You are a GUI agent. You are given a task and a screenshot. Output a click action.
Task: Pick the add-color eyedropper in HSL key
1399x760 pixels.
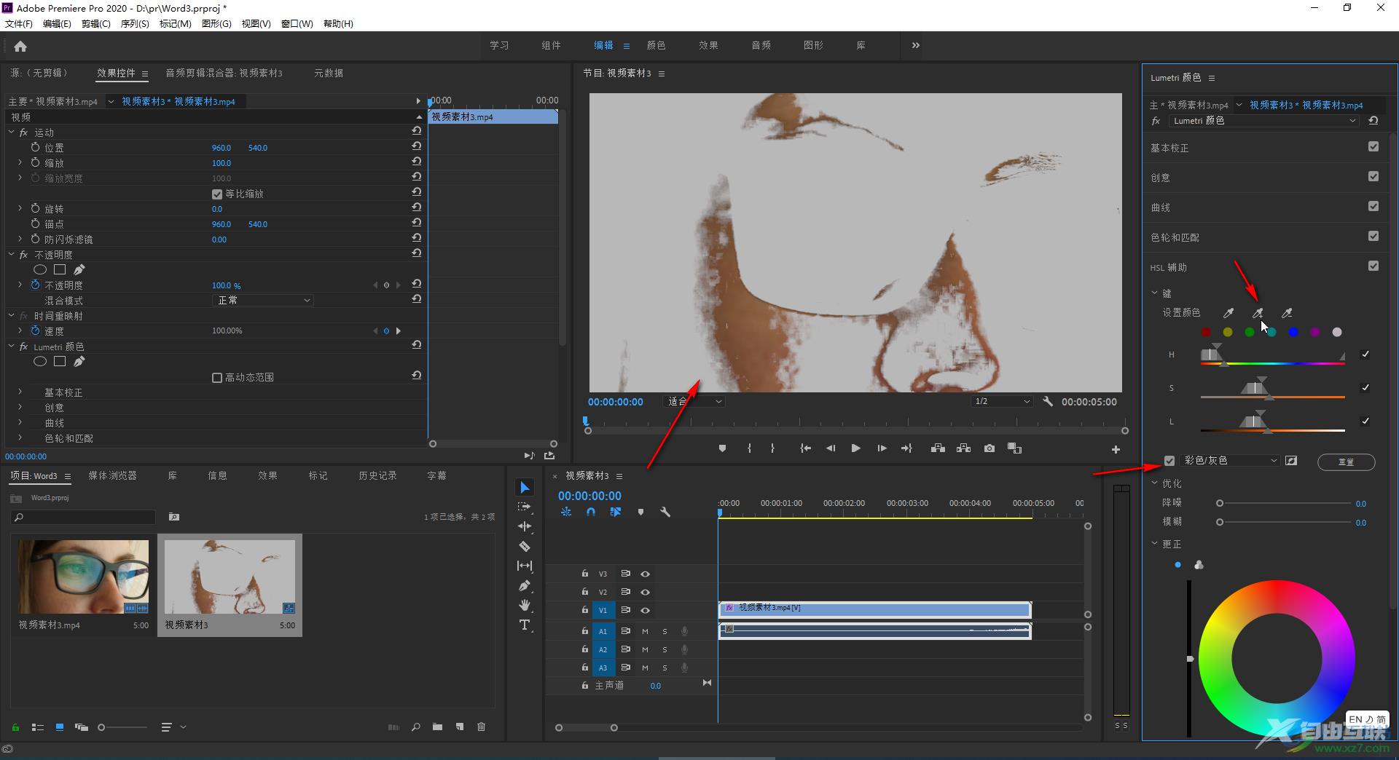pyautogui.click(x=1258, y=313)
